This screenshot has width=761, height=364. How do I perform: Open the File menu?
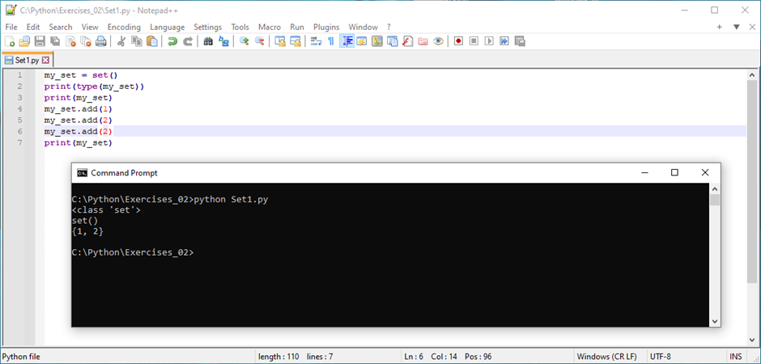11,28
